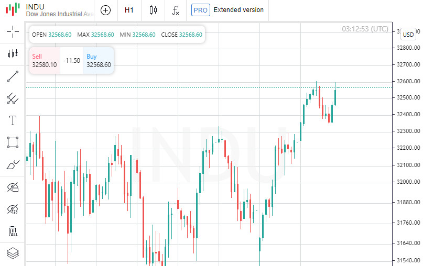Screen dimensions: 423x266
Task: Pick the Text annotation tool
Action: point(13,120)
